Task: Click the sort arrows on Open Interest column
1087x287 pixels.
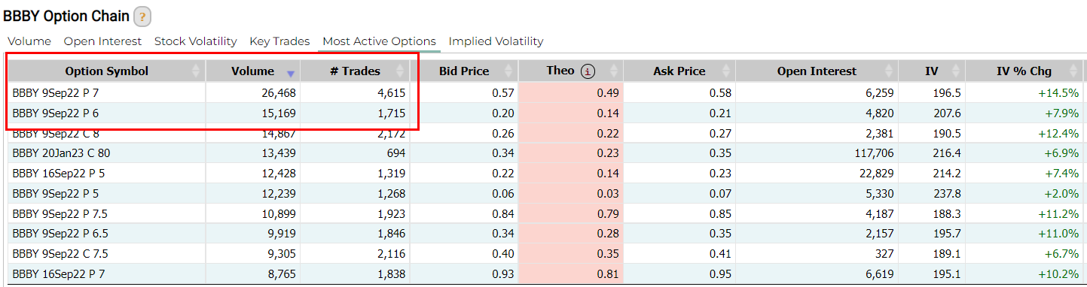Action: click(x=890, y=71)
